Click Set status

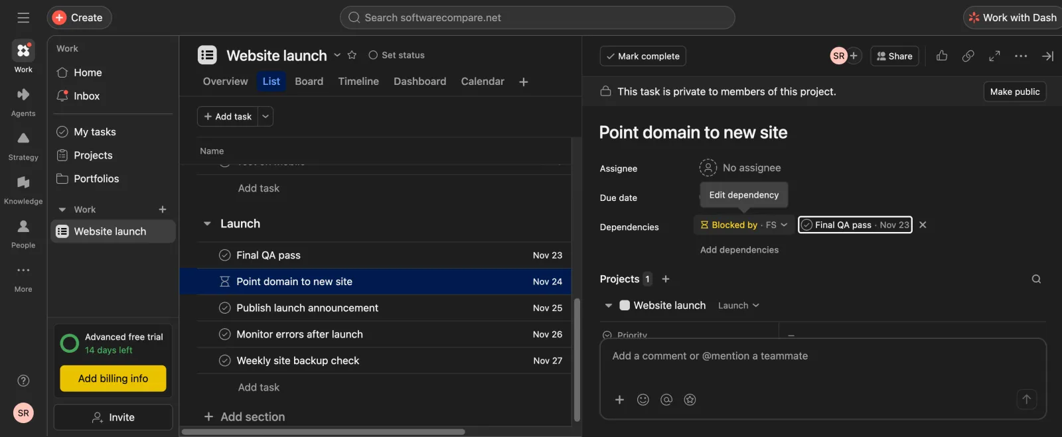tap(397, 55)
